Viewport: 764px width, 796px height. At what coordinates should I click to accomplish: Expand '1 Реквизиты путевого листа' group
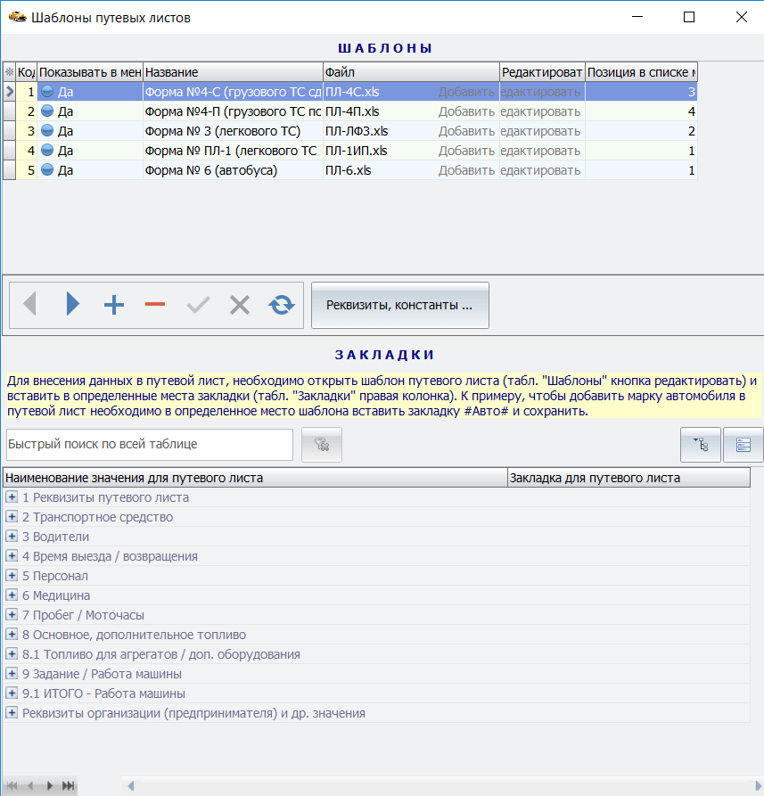[12, 497]
